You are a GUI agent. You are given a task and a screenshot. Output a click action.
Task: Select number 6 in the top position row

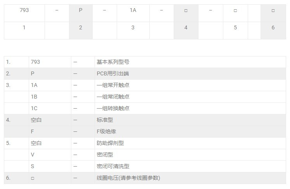pyautogui.click(x=273, y=28)
